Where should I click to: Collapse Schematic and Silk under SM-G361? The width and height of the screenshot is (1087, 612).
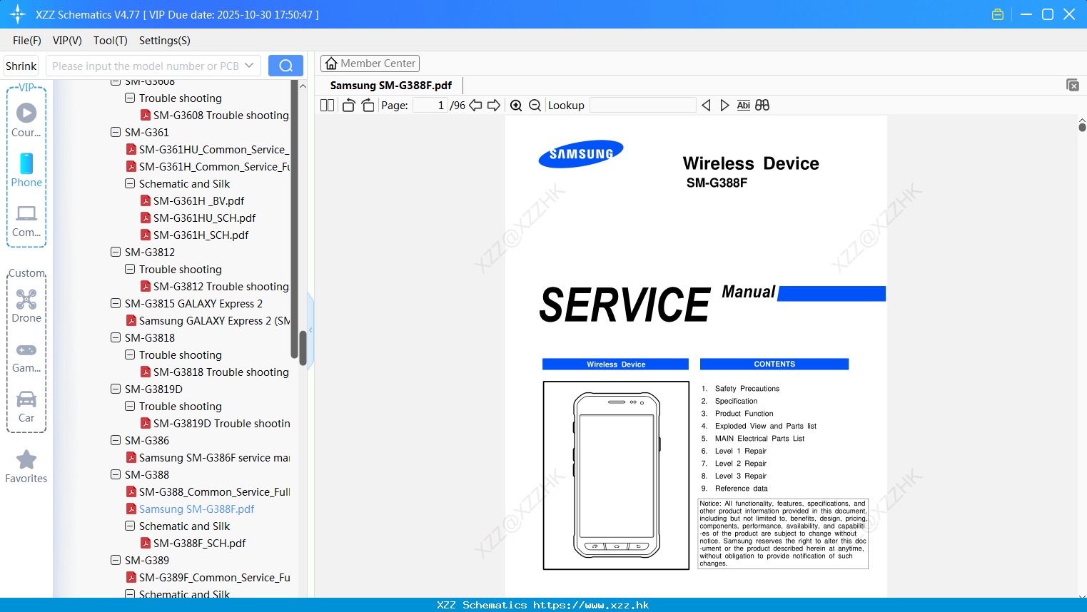pos(130,183)
